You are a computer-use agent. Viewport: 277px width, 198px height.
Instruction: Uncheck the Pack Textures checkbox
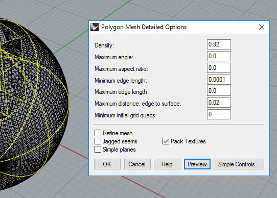point(166,141)
